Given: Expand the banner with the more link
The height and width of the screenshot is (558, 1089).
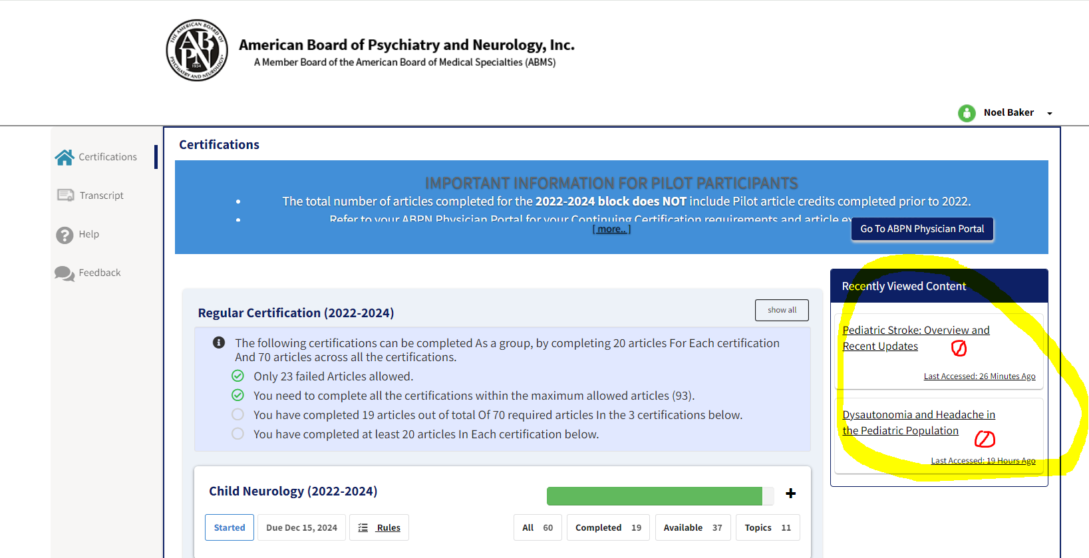Looking at the screenshot, I should [x=611, y=229].
